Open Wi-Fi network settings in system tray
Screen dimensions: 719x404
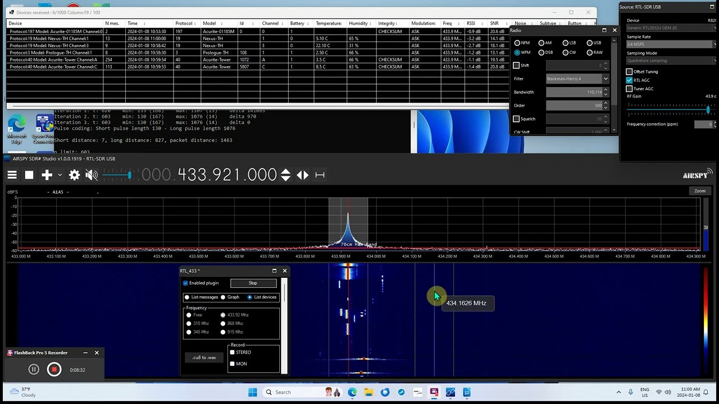click(659, 392)
